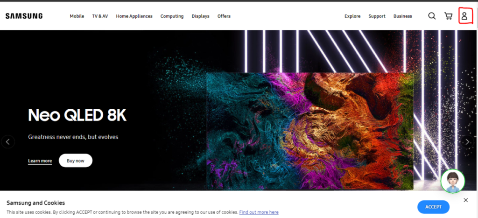478x218 pixels.
Task: Click the Buy now button
Action: 76,161
